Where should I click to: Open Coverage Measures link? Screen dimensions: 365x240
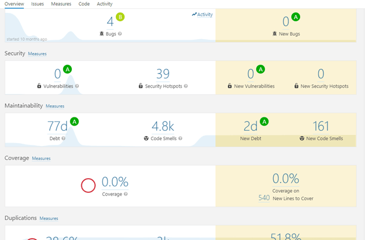[x=41, y=158]
